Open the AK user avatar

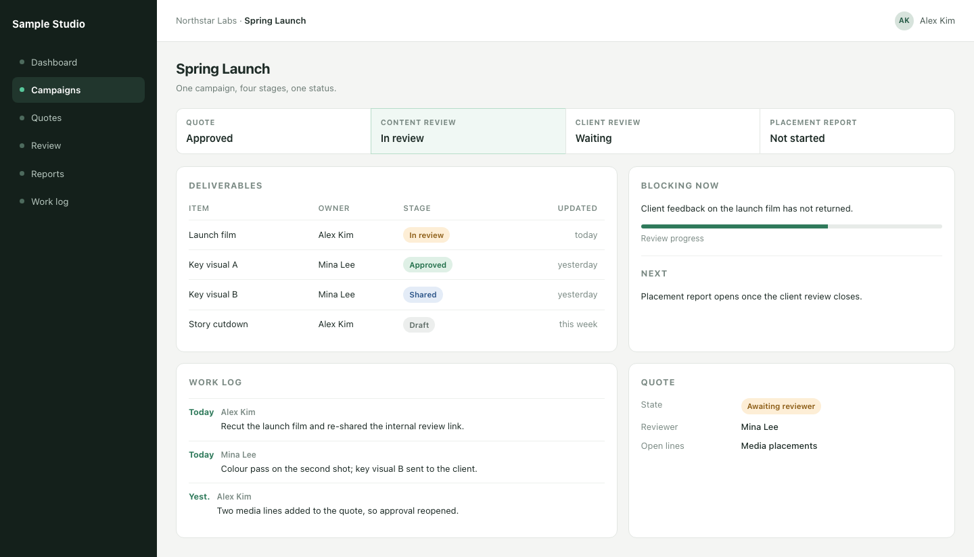pos(904,21)
